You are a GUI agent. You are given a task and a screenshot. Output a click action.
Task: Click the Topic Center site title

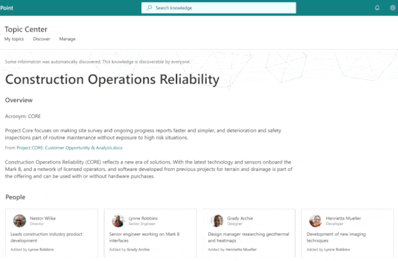point(26,29)
